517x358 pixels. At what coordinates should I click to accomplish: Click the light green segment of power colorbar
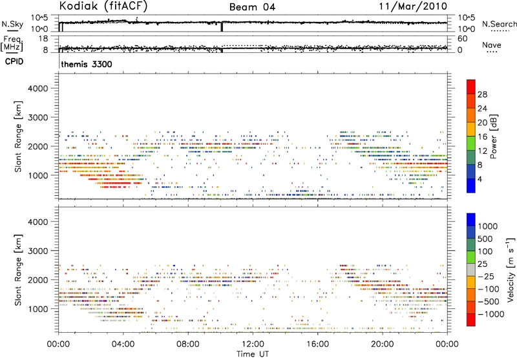point(471,143)
